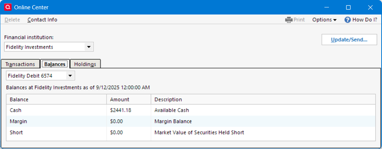Image resolution: width=382 pixels, height=149 pixels.
Task: Click the Amount column header
Action: click(129, 100)
